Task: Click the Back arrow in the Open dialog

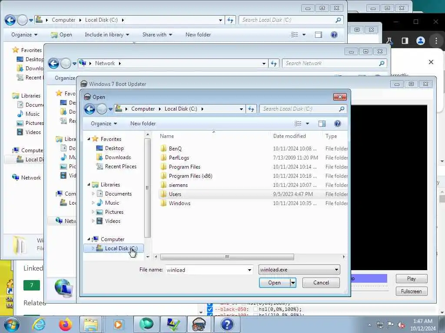Action: point(90,109)
